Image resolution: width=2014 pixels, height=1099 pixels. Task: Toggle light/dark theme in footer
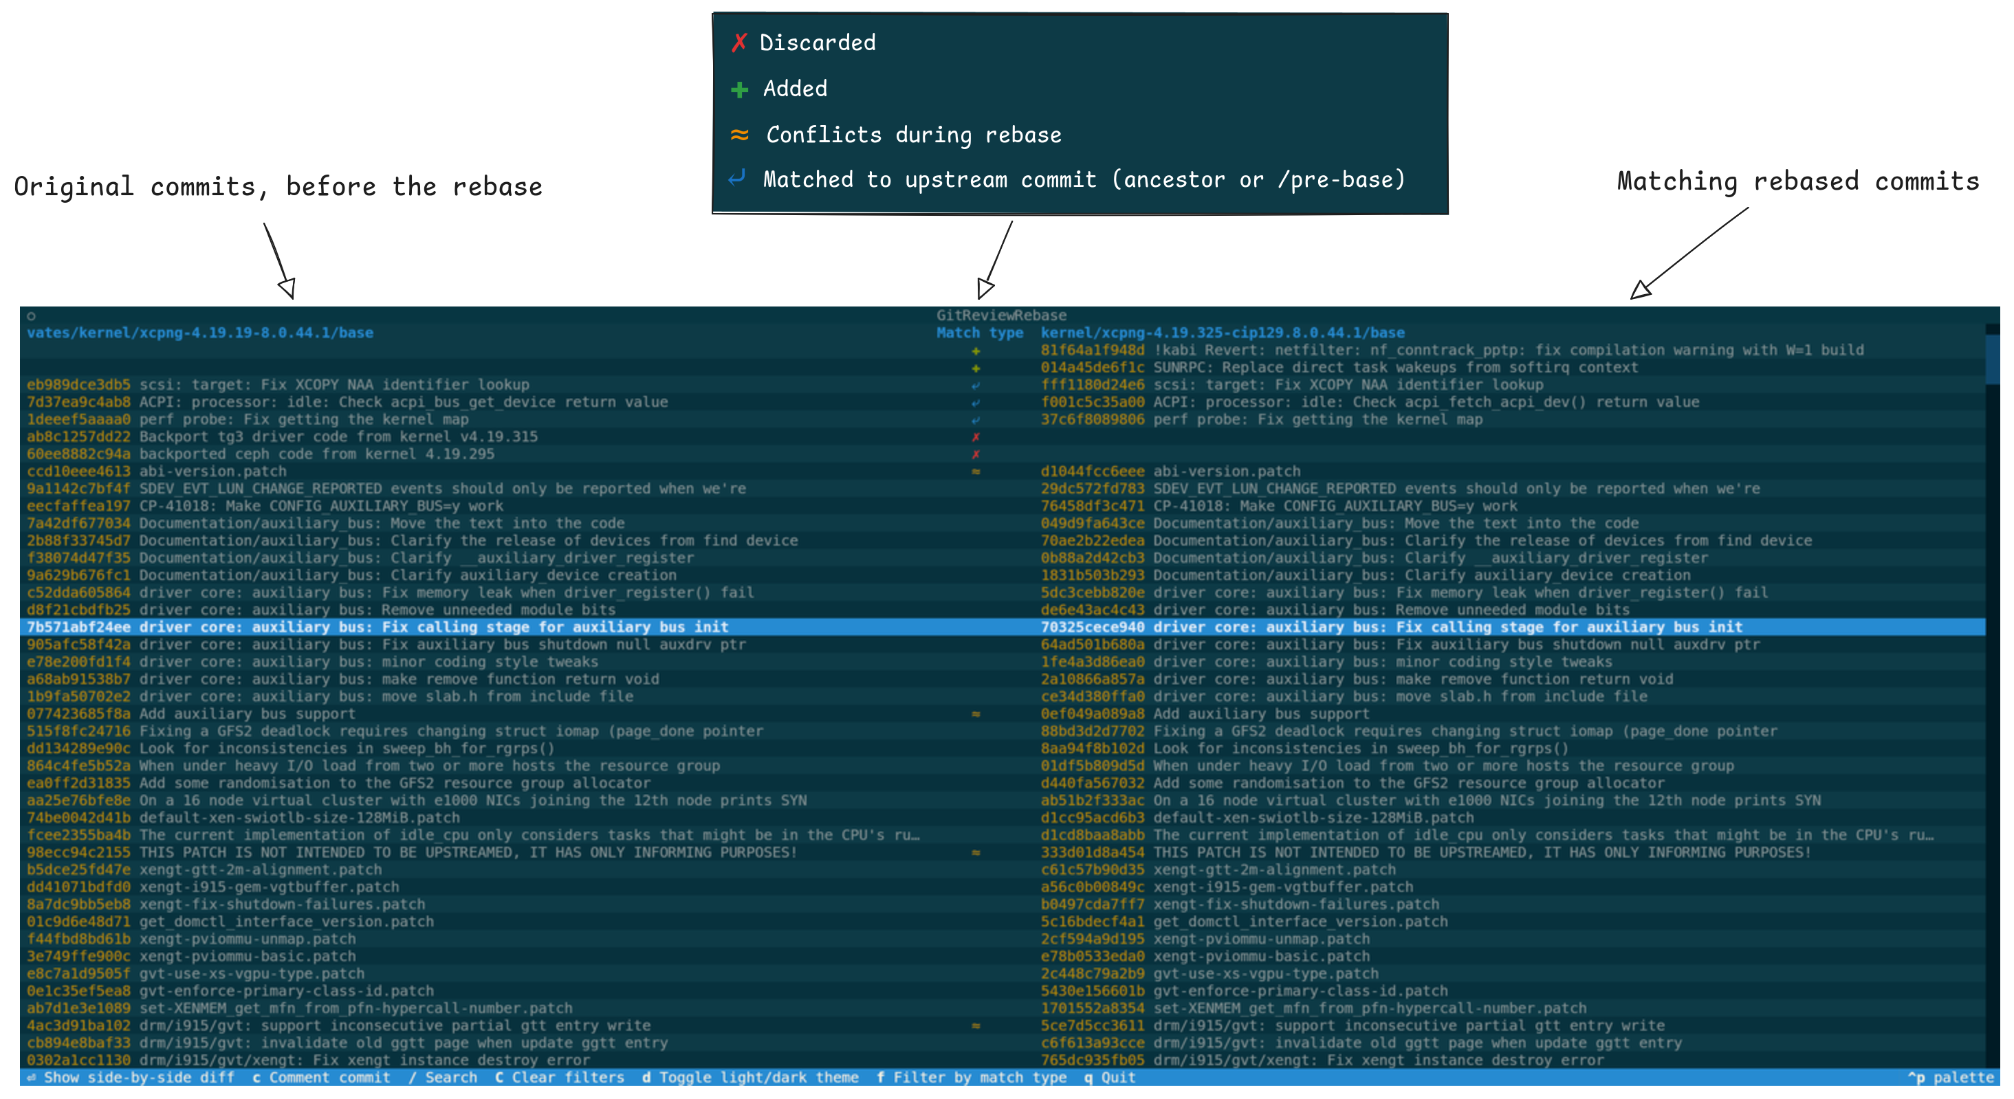point(751,1077)
